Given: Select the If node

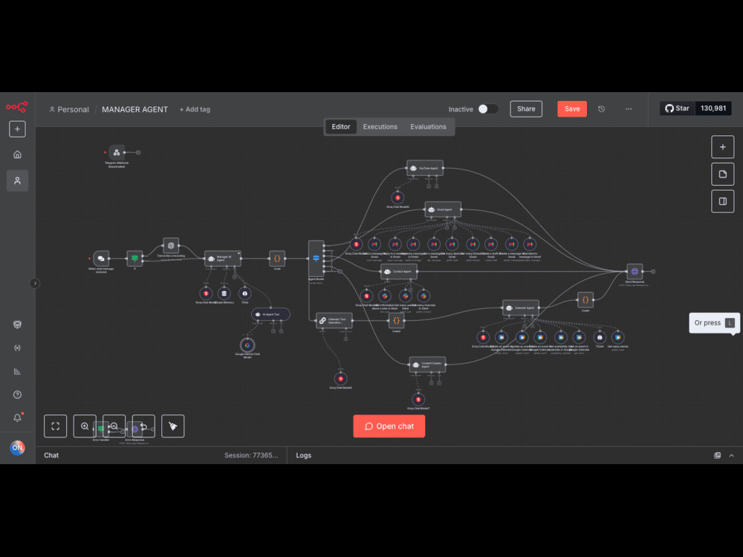Looking at the screenshot, I should (x=134, y=258).
